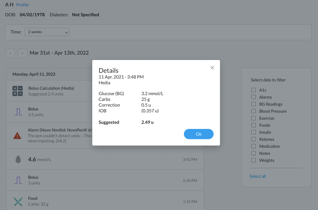Click the red Alarm warning icon
Screen dimensions: 318x210
17,136
